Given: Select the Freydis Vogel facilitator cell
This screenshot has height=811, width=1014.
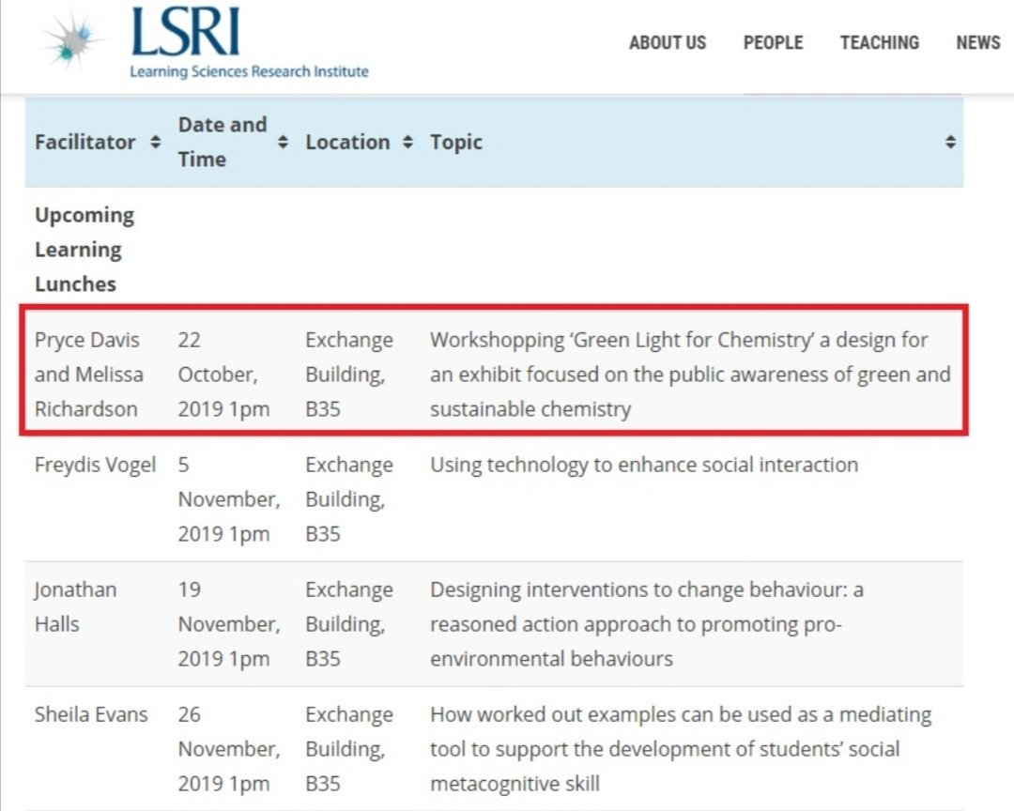Looking at the screenshot, I should click(95, 465).
